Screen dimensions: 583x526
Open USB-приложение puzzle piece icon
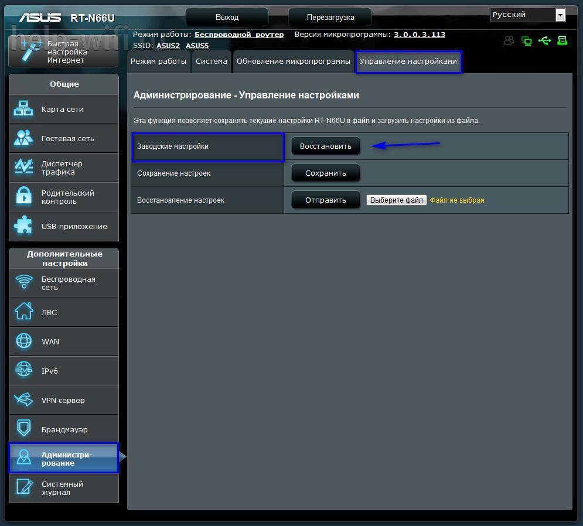coord(24,226)
